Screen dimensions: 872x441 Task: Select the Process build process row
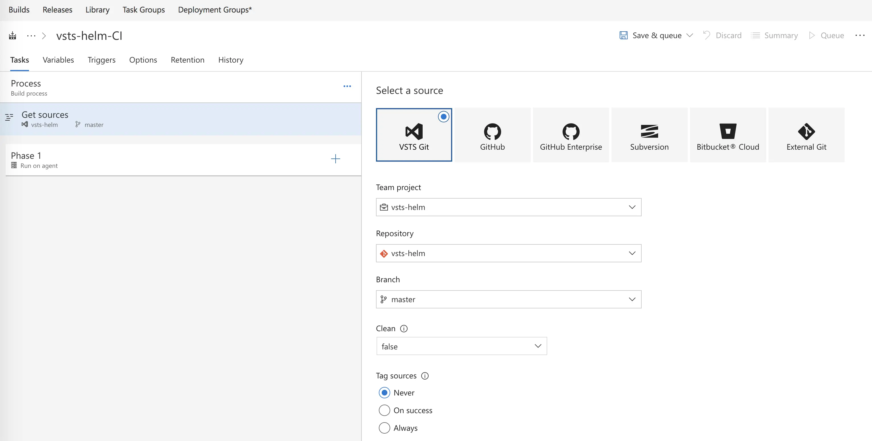tap(181, 87)
